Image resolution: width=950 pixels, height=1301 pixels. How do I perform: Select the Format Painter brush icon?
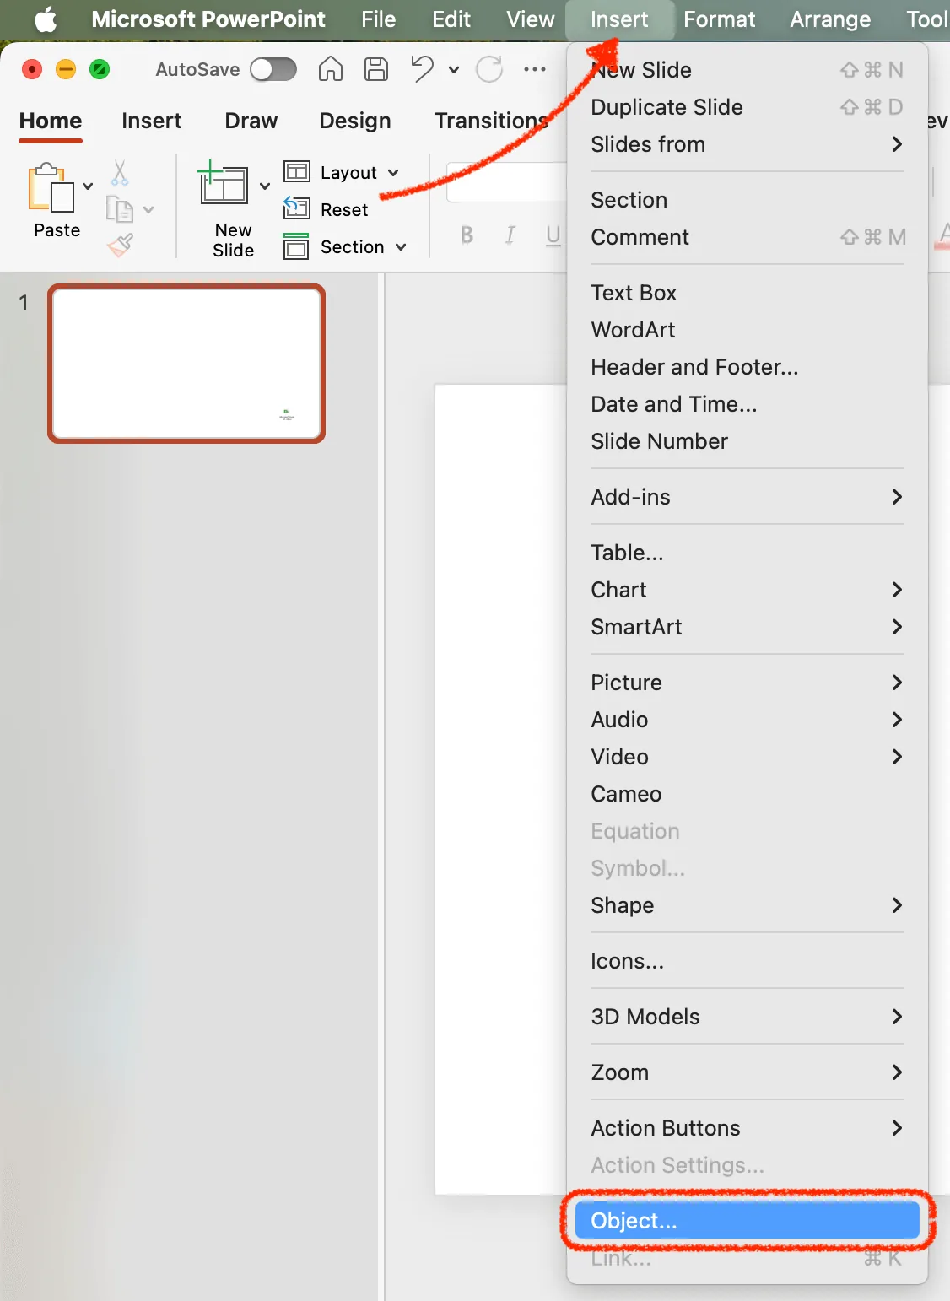tap(120, 246)
